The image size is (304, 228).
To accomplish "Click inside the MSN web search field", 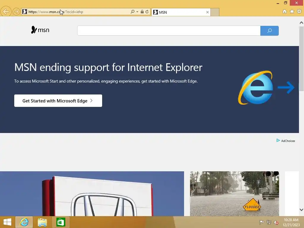I will tap(169, 31).
